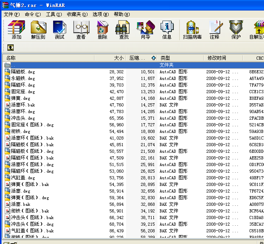Select file 活塞环(图纸).dwg
The width and height of the screenshot is (264, 244).
coord(32,164)
